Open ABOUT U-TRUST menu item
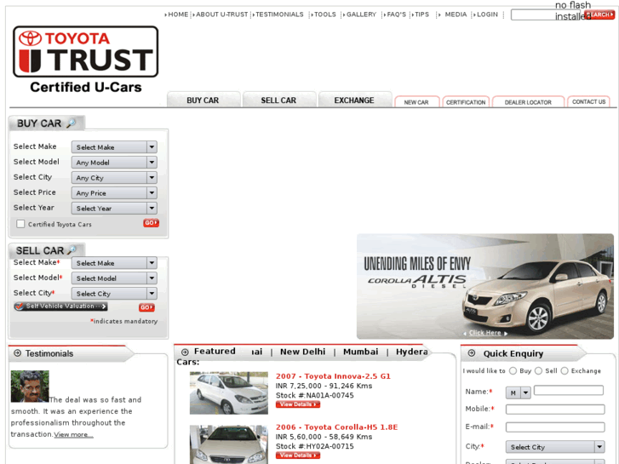This screenshot has width=619, height=464. pyautogui.click(x=221, y=14)
